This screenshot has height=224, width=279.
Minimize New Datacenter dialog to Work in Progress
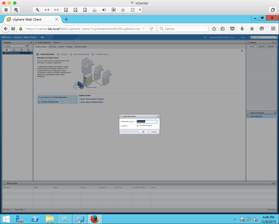pos(158,116)
